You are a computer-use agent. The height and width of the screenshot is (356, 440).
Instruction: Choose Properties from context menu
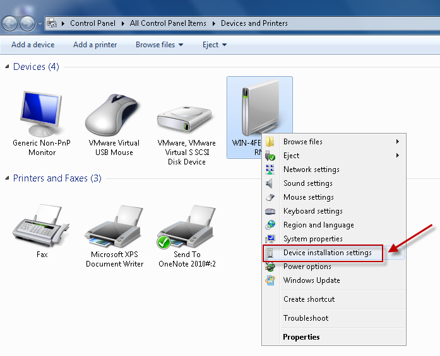334,337
